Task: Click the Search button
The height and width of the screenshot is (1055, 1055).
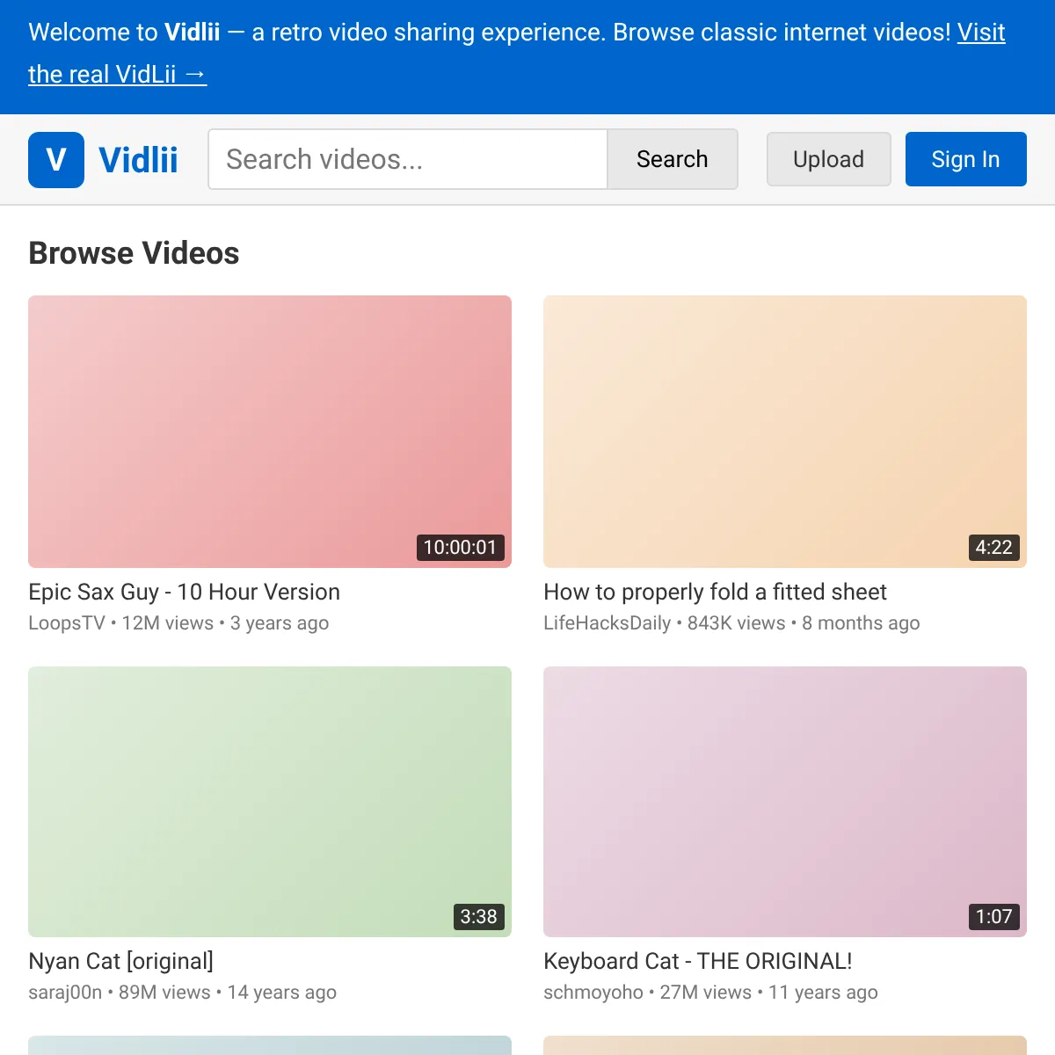Action: click(673, 159)
